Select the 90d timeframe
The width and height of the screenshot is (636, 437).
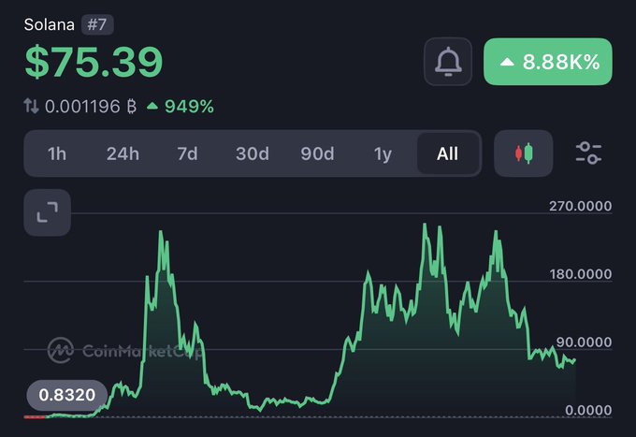317,153
